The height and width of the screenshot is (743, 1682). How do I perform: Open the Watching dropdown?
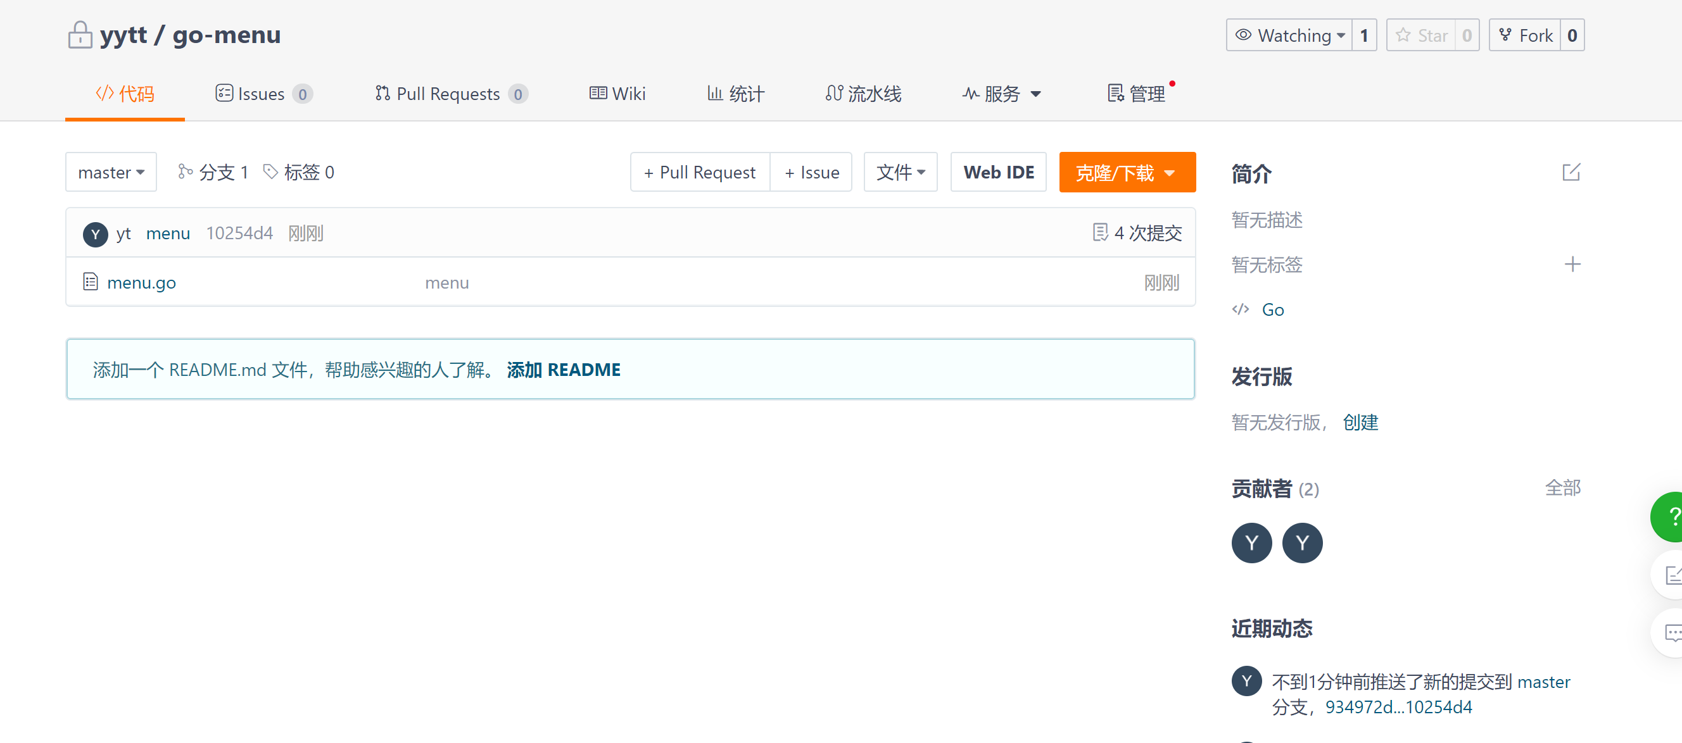(x=1289, y=35)
